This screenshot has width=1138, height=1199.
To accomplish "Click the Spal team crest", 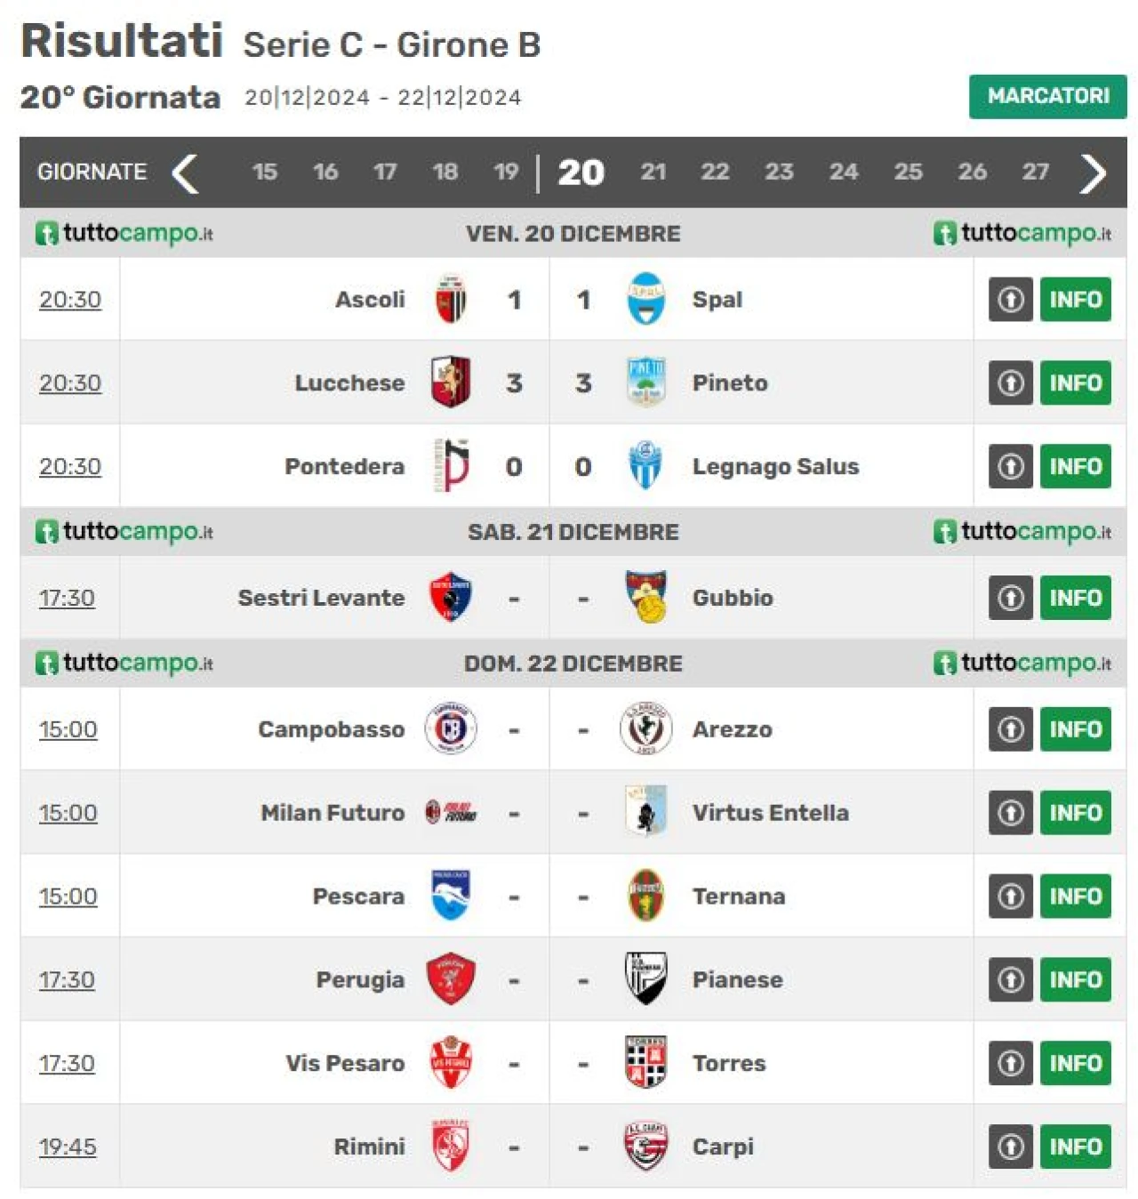I will coord(646,300).
